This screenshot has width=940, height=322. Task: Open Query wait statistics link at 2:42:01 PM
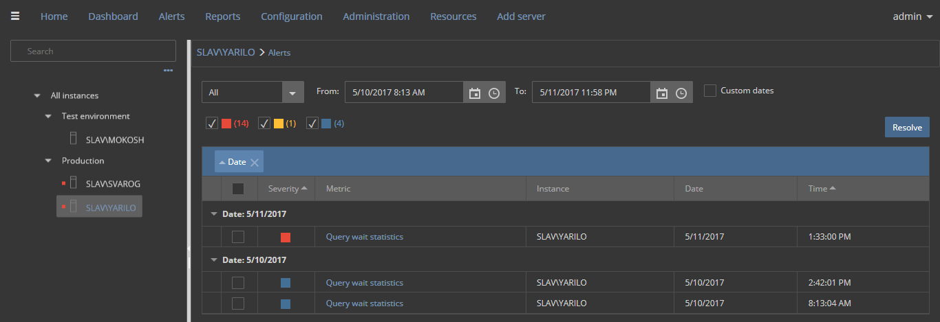pos(365,283)
